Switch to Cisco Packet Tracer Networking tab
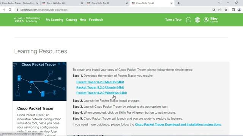The width and height of the screenshot is (243, 136). click(18, 3)
